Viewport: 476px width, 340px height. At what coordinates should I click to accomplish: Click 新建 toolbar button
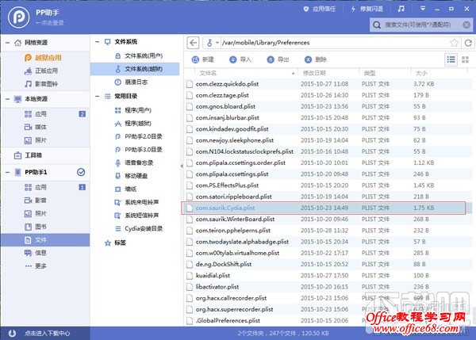click(x=203, y=59)
